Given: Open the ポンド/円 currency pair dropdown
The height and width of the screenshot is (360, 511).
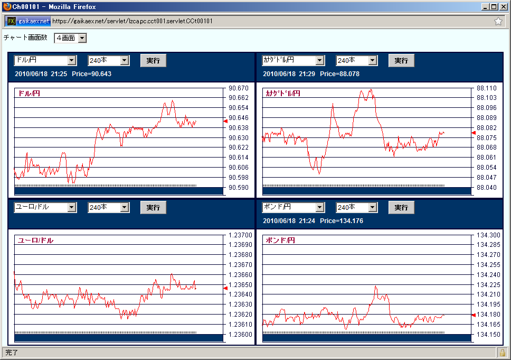Looking at the screenshot, I should (294, 207).
